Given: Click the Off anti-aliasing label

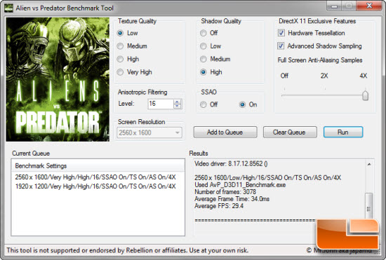Looking at the screenshot, I should pyautogui.click(x=284, y=76).
